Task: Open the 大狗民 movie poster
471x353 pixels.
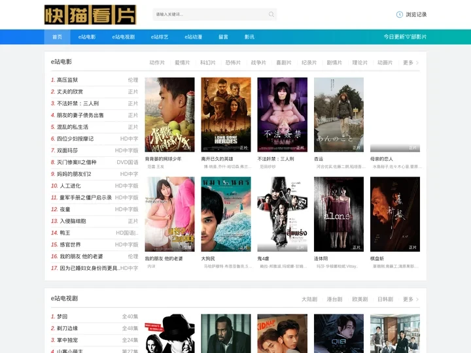Action: coord(226,214)
